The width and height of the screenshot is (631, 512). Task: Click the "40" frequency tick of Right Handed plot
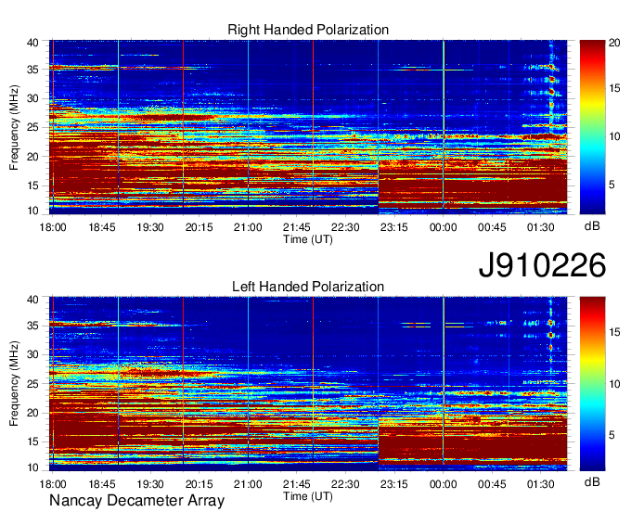32,43
